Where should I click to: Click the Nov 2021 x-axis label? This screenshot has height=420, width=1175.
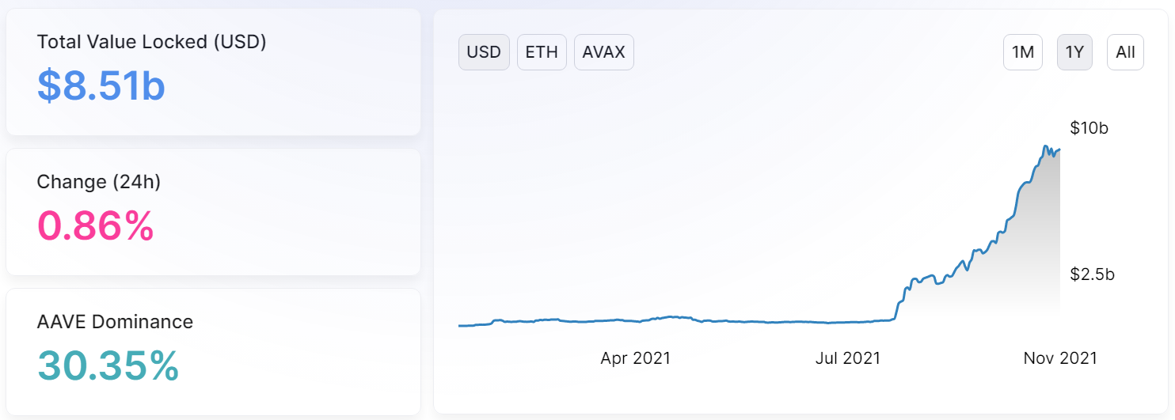pos(1060,358)
